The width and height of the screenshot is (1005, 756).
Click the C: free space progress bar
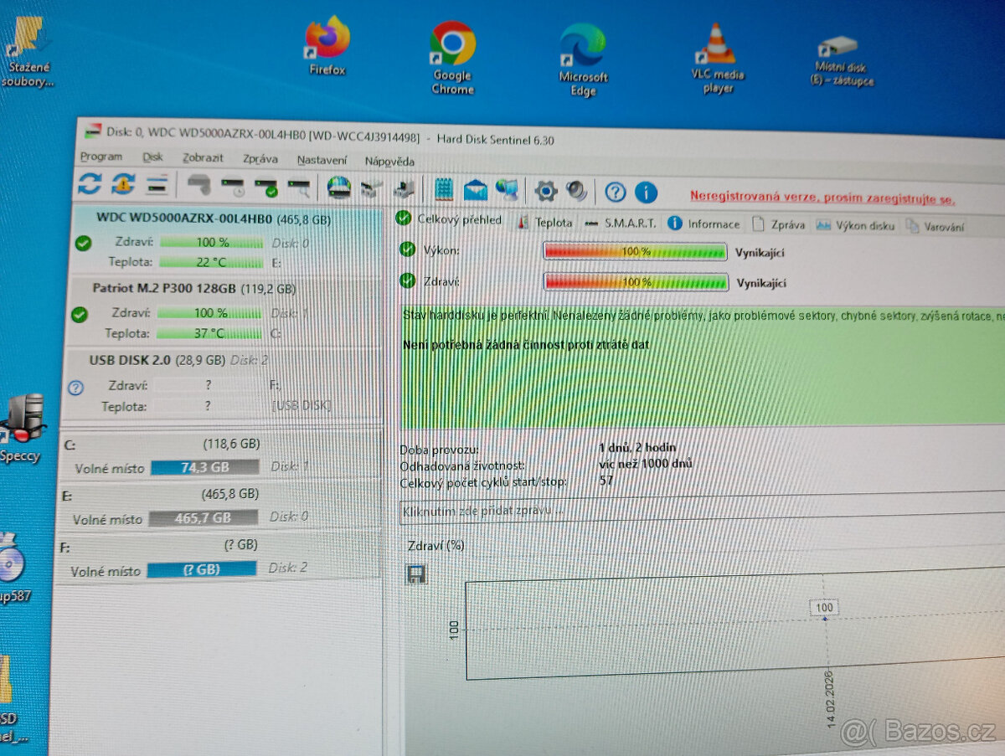click(204, 467)
